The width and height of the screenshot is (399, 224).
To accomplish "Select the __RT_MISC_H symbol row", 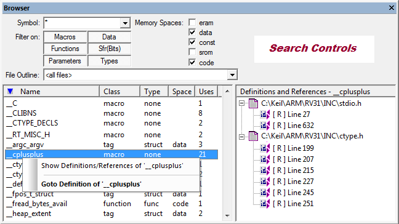I will [111, 135].
